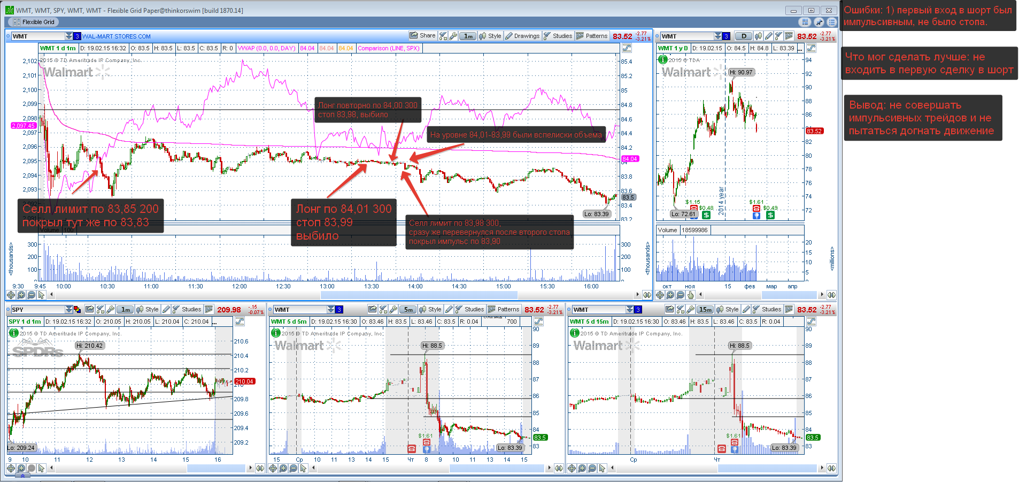Click Patterns icon in SPY chart toolbar
This screenshot has height=482, width=1019.
[x=209, y=309]
